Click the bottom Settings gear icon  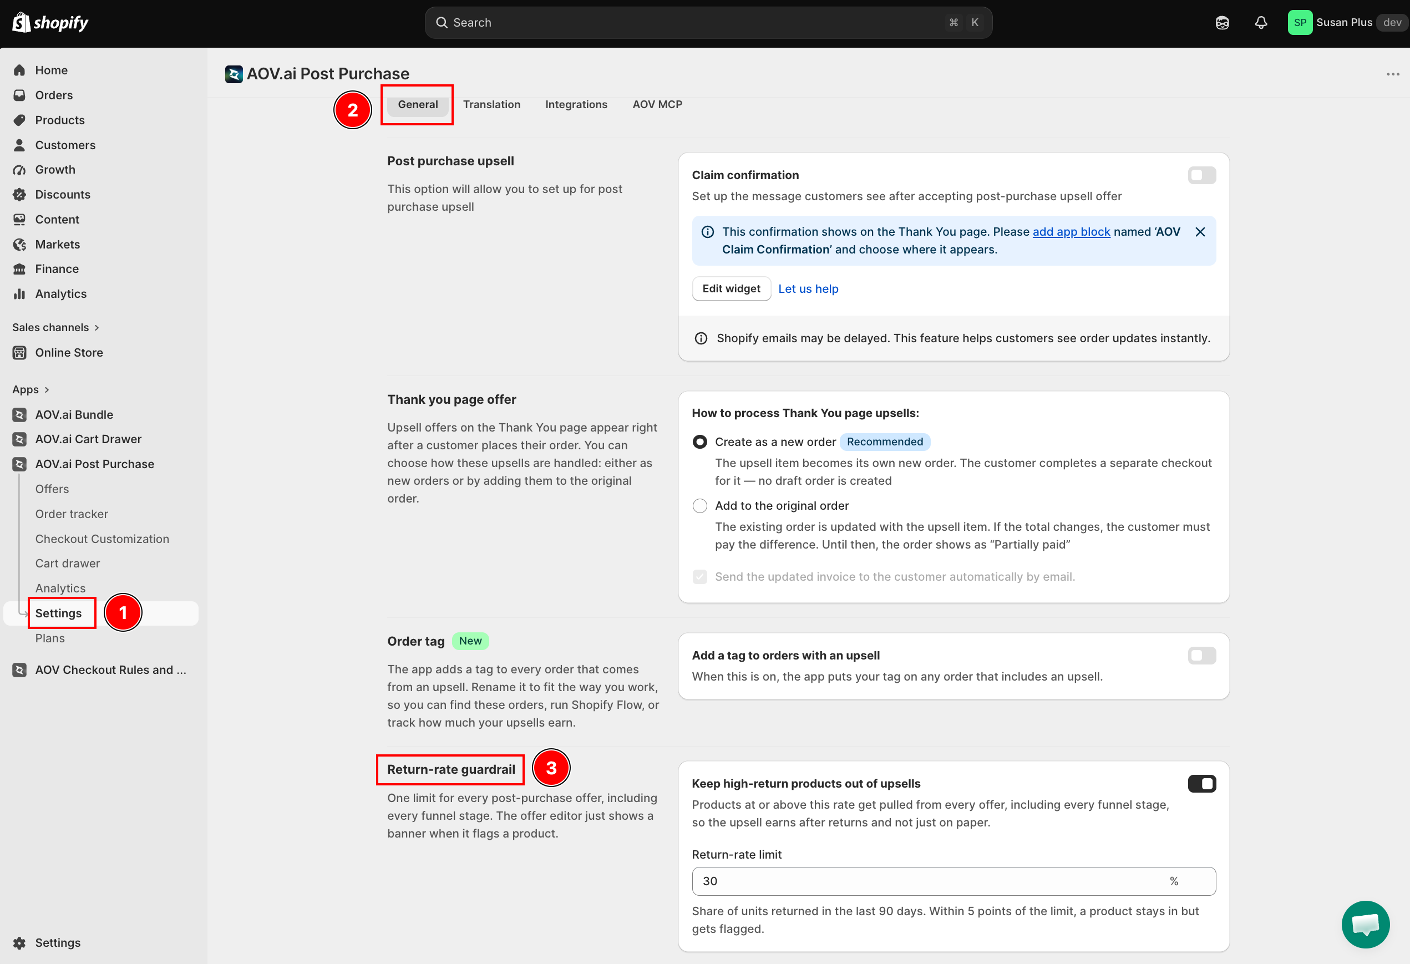(x=19, y=943)
